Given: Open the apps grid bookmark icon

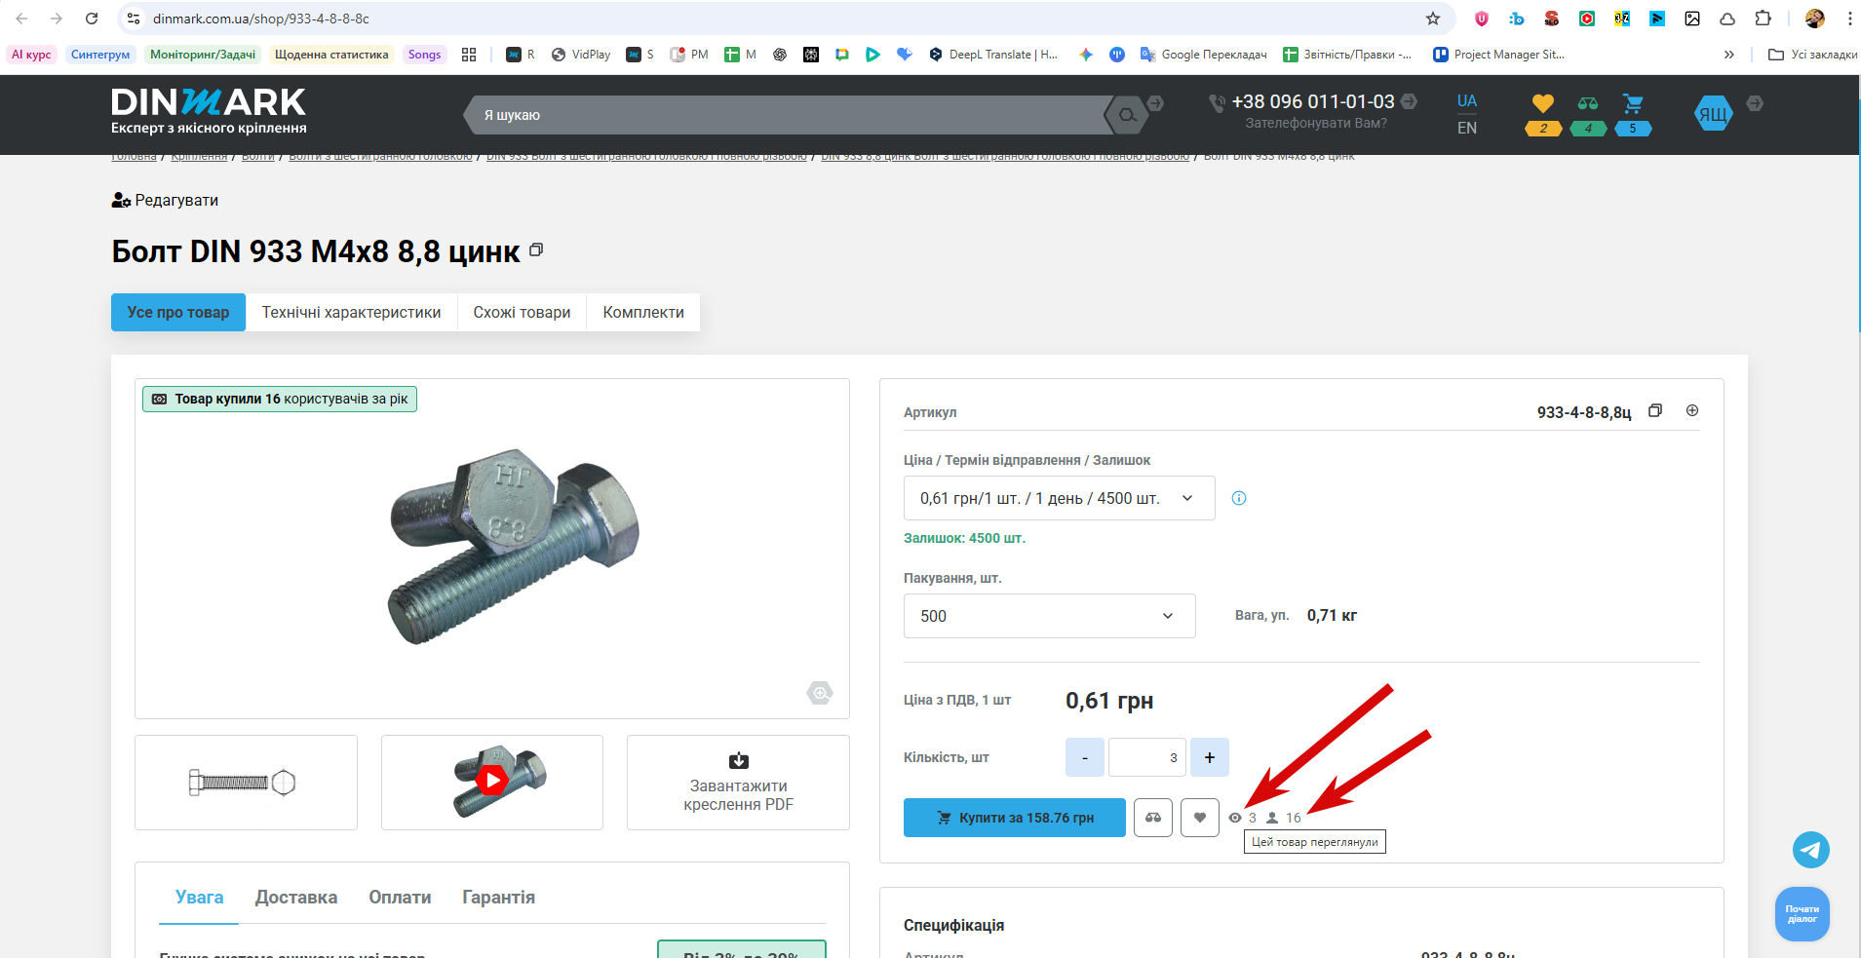Looking at the screenshot, I should point(469,55).
